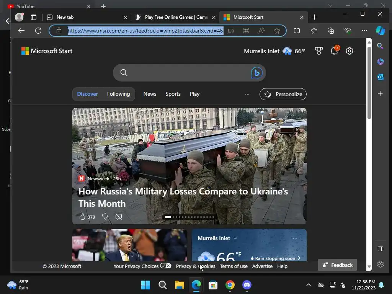Open the Trump rally article thumbnail

pos(130,245)
